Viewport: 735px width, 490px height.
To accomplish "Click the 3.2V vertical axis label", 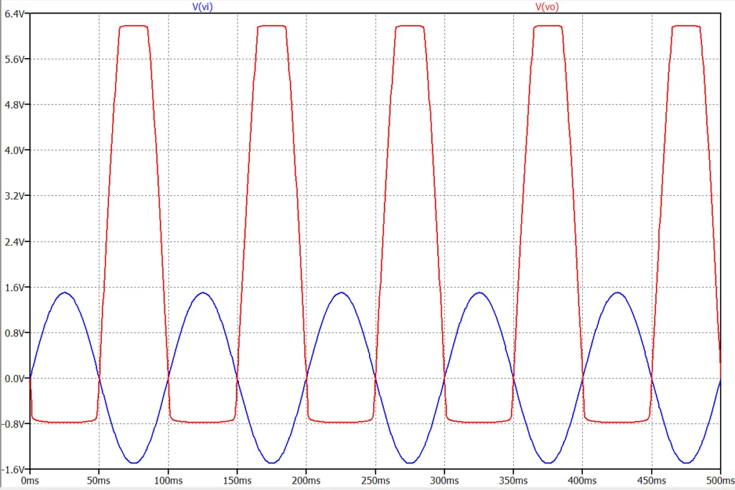I will [15, 196].
